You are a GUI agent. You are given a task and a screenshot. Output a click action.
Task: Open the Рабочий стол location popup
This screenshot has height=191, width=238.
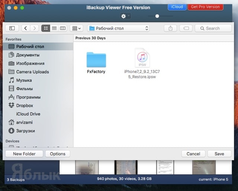(118, 28)
